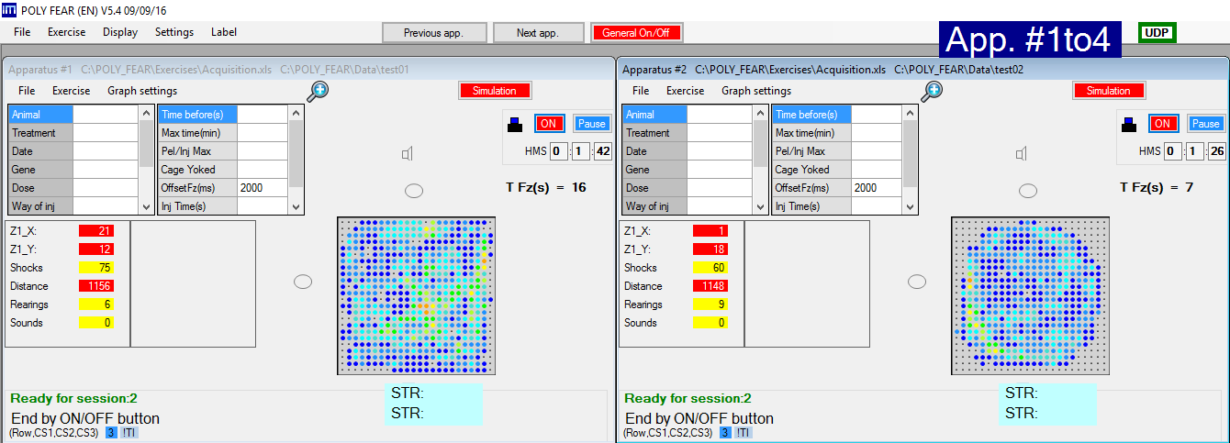Screen dimensions: 1230x443
Task: Click the HMS seconds box showing 42
Action: point(603,151)
